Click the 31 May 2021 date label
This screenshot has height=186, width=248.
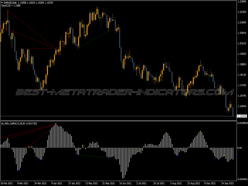coord(109,184)
